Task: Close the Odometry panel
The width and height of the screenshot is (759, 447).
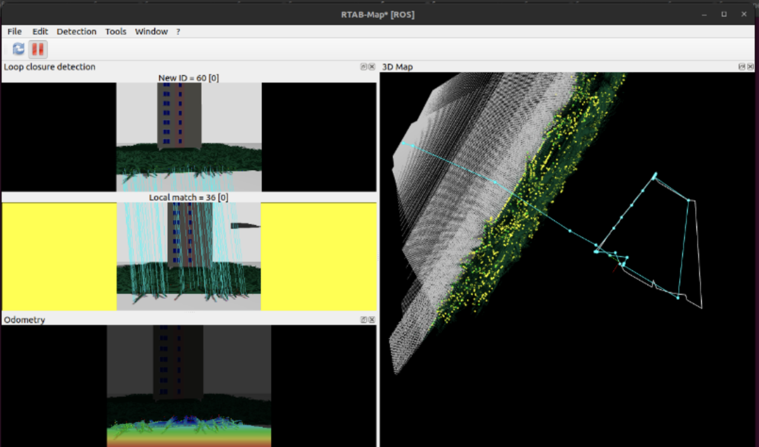Action: [x=372, y=320]
